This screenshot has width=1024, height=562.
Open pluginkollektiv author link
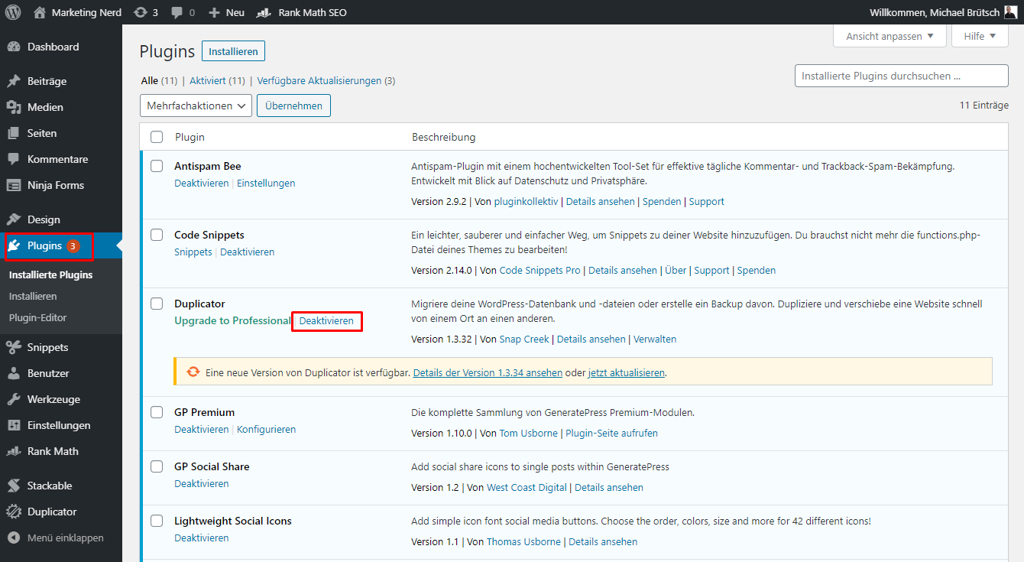(x=527, y=202)
